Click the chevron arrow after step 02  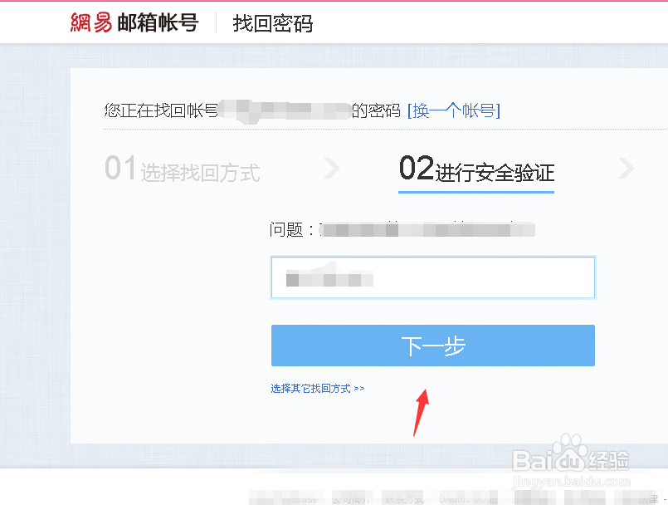coord(627,168)
